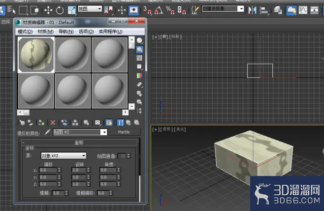Activate the Select and Rotate tool
The image size is (324, 211).
(x=60, y=10)
